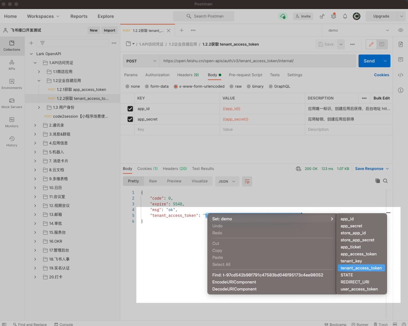Image resolution: width=408 pixels, height=326 pixels.
Task: Open the POST method dropdown
Action: click(141, 61)
